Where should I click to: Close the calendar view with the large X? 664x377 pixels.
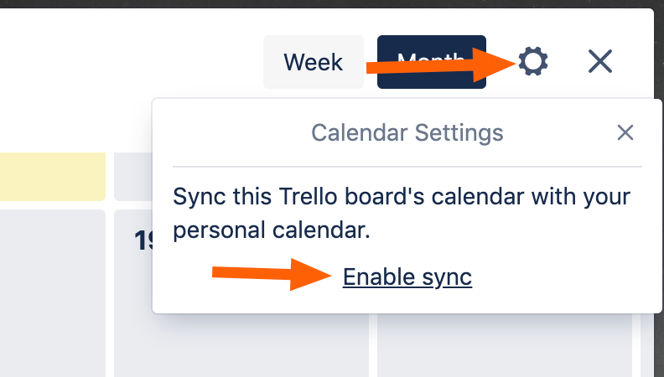600,61
